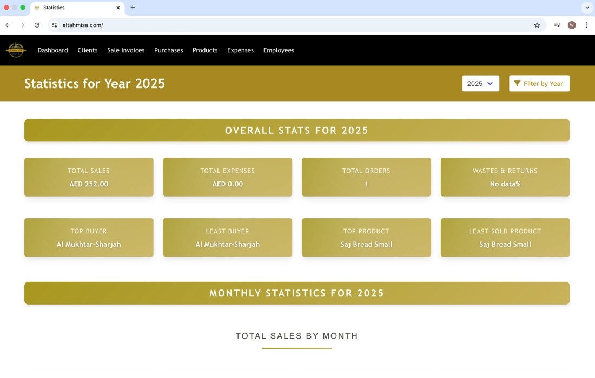The height and width of the screenshot is (378, 595).
Task: Expand the tab search dropdown arrow
Action: pyautogui.click(x=587, y=8)
